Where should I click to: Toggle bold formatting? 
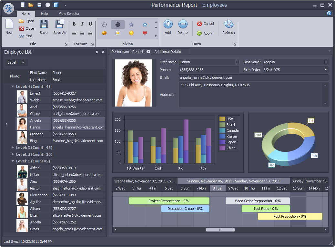(x=74, y=24)
